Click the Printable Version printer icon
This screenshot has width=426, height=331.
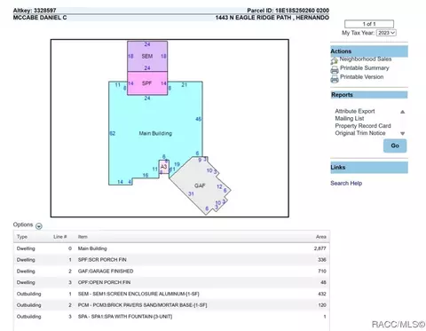pyautogui.click(x=335, y=78)
